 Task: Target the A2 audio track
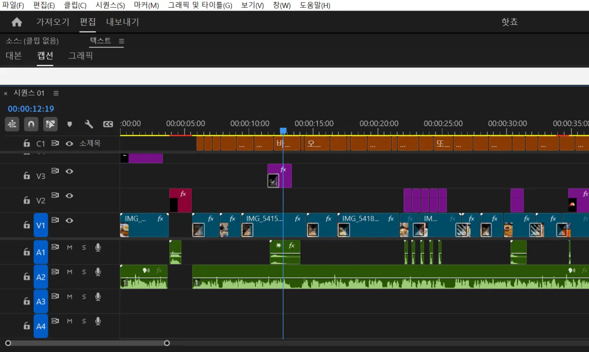(x=41, y=277)
